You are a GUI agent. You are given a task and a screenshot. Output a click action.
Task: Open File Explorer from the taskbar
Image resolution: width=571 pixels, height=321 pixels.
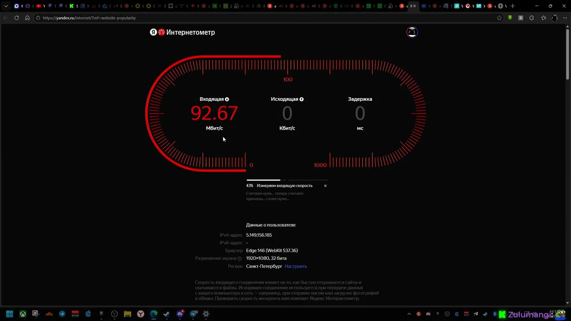pos(128,314)
